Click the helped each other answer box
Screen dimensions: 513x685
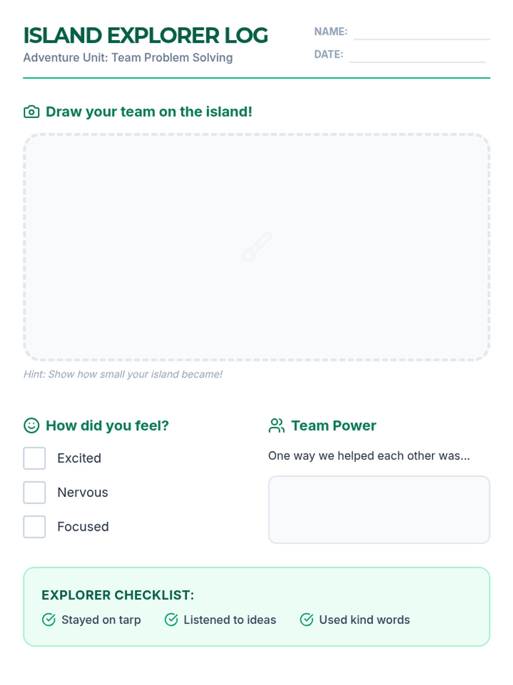tap(379, 509)
